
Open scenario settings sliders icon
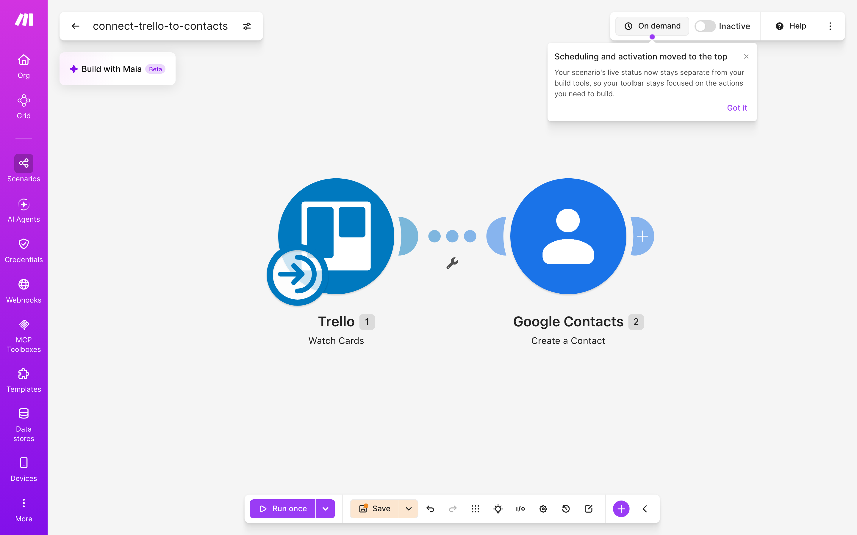[247, 26]
